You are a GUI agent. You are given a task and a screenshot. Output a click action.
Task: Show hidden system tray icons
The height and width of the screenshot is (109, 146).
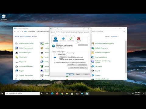click(x=128, y=94)
